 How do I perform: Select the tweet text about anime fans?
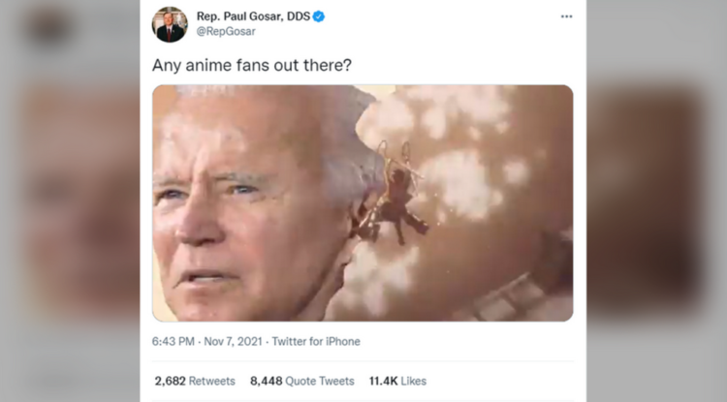pyautogui.click(x=252, y=65)
